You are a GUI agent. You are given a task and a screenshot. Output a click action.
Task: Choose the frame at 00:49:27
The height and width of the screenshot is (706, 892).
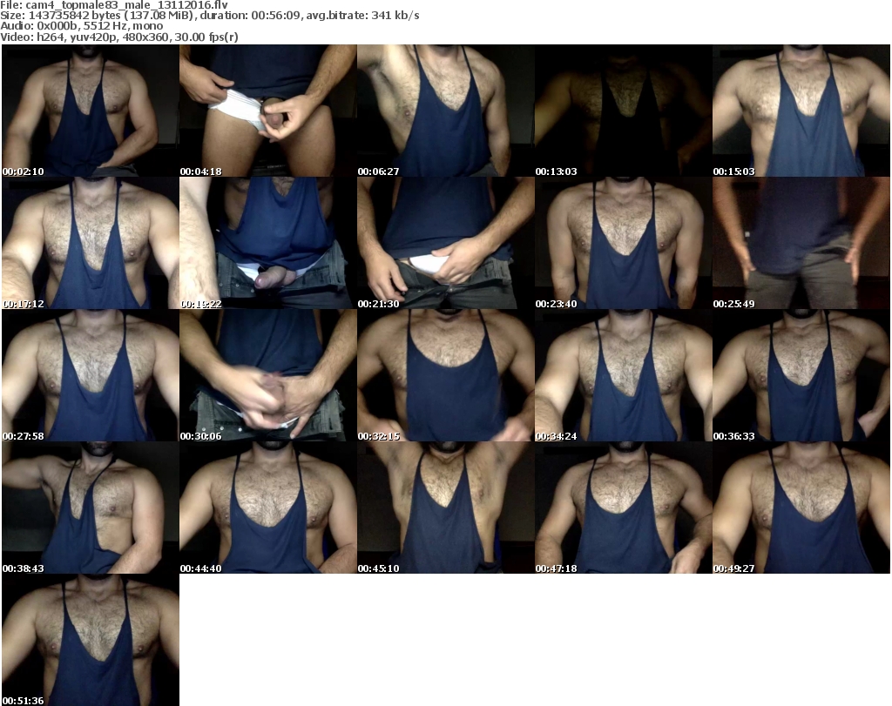pyautogui.click(x=801, y=508)
